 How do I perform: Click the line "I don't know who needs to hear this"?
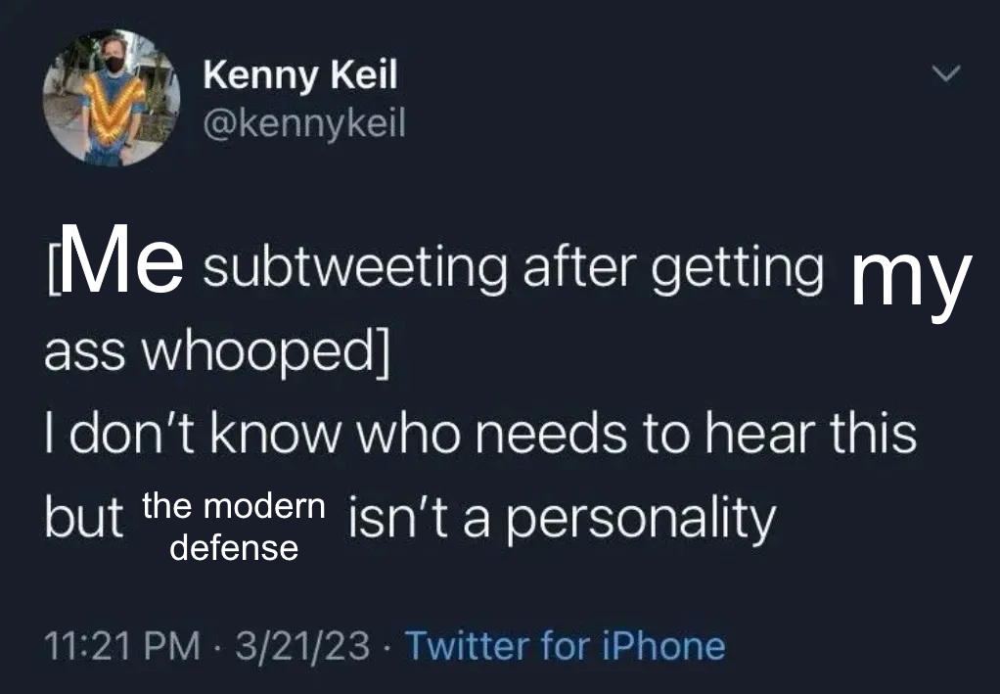click(x=481, y=434)
